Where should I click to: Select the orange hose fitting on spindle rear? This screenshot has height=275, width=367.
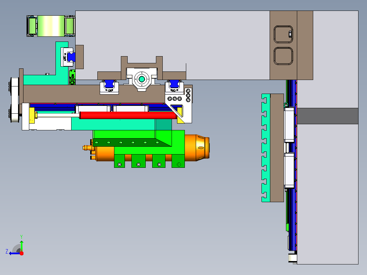(x=88, y=148)
